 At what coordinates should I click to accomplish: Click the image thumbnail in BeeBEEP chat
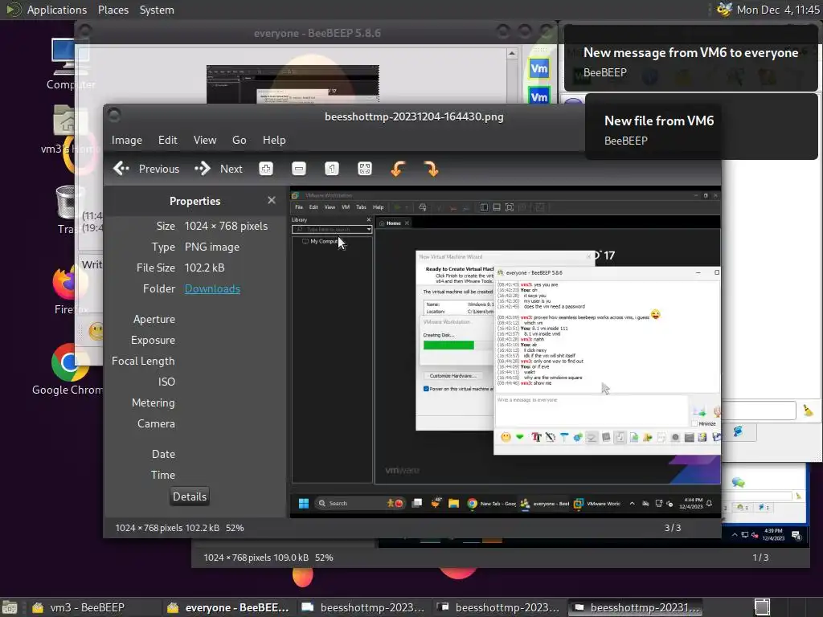pos(293,84)
